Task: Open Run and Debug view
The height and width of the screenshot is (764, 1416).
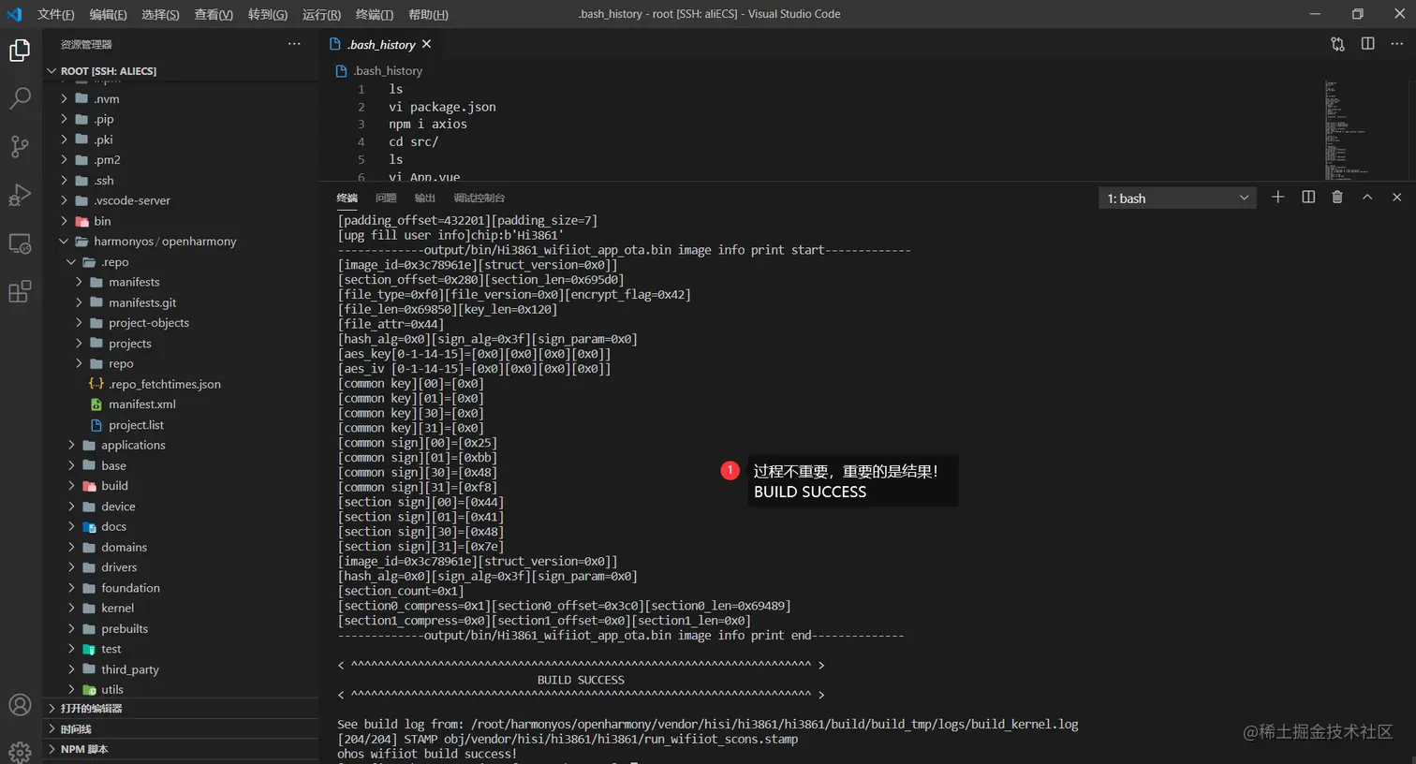Action: click(20, 195)
